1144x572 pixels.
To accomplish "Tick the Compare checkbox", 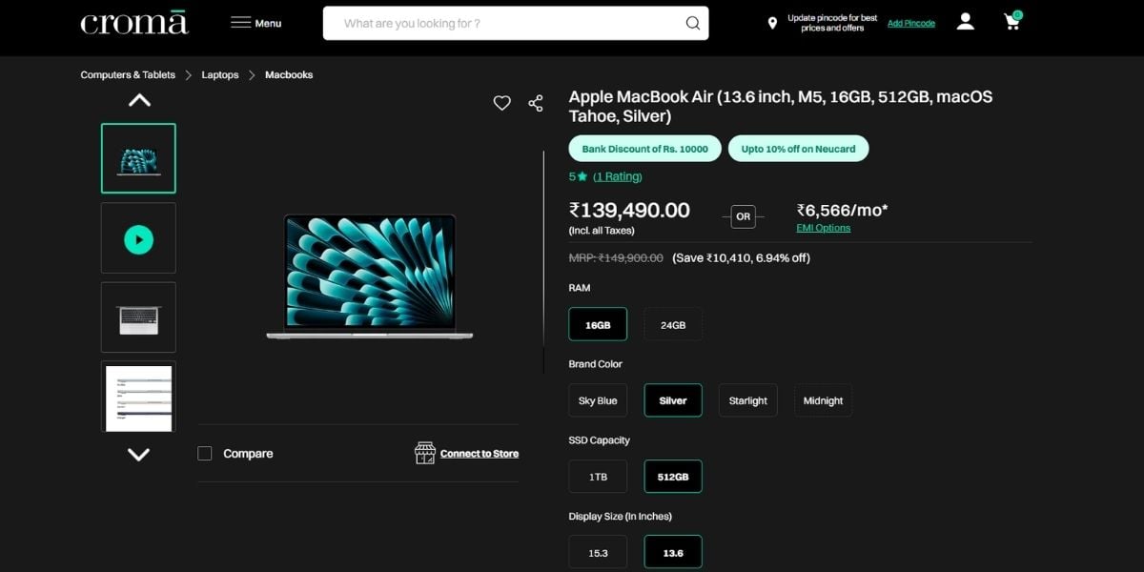I will tap(205, 454).
